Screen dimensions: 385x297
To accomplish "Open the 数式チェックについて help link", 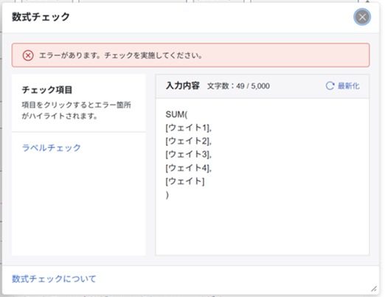I will coord(54,279).
